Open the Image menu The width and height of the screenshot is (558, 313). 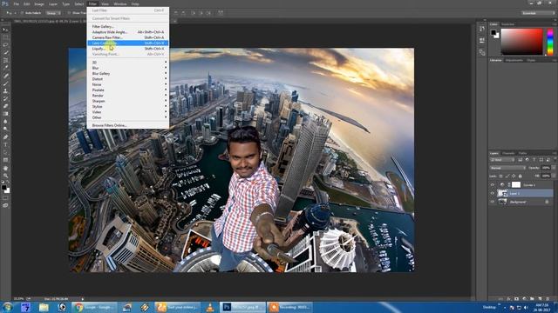point(39,3)
